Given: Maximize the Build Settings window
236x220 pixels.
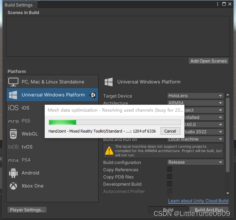Looking at the screenshot, I should 224,4.
